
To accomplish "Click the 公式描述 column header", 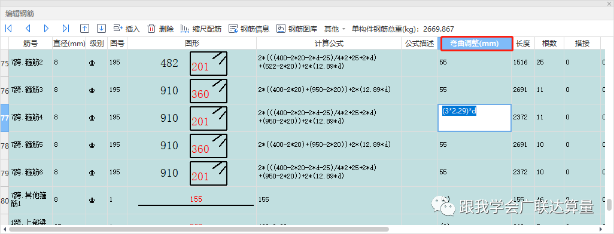I will click(420, 44).
